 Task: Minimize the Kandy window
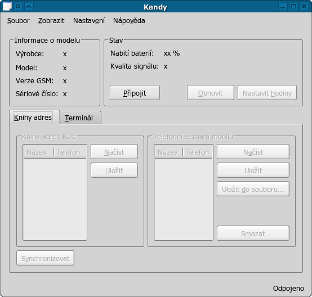pyautogui.click(x=283, y=6)
